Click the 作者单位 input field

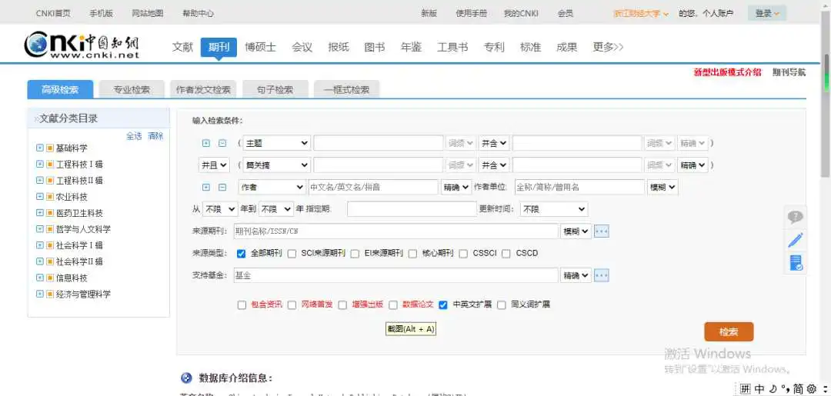[x=579, y=187]
